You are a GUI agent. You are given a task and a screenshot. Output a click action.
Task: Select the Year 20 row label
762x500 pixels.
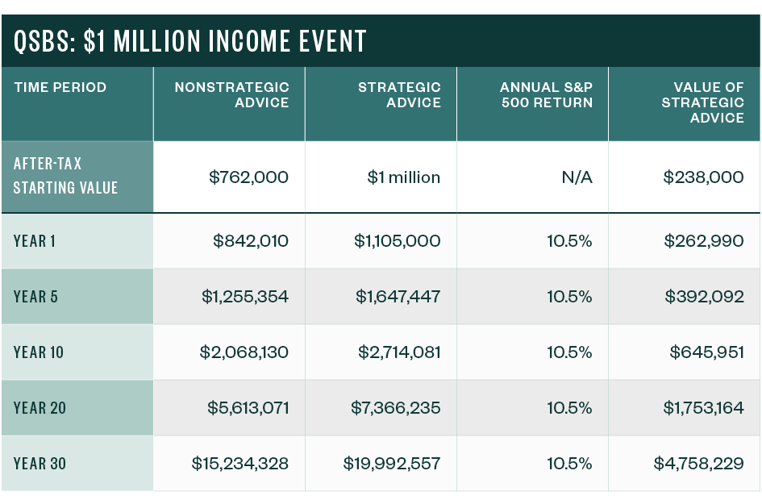click(x=40, y=408)
